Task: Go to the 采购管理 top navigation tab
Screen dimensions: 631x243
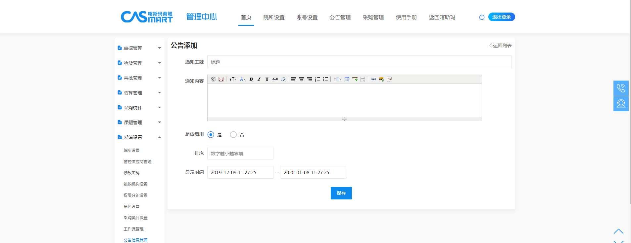Action: click(x=373, y=17)
